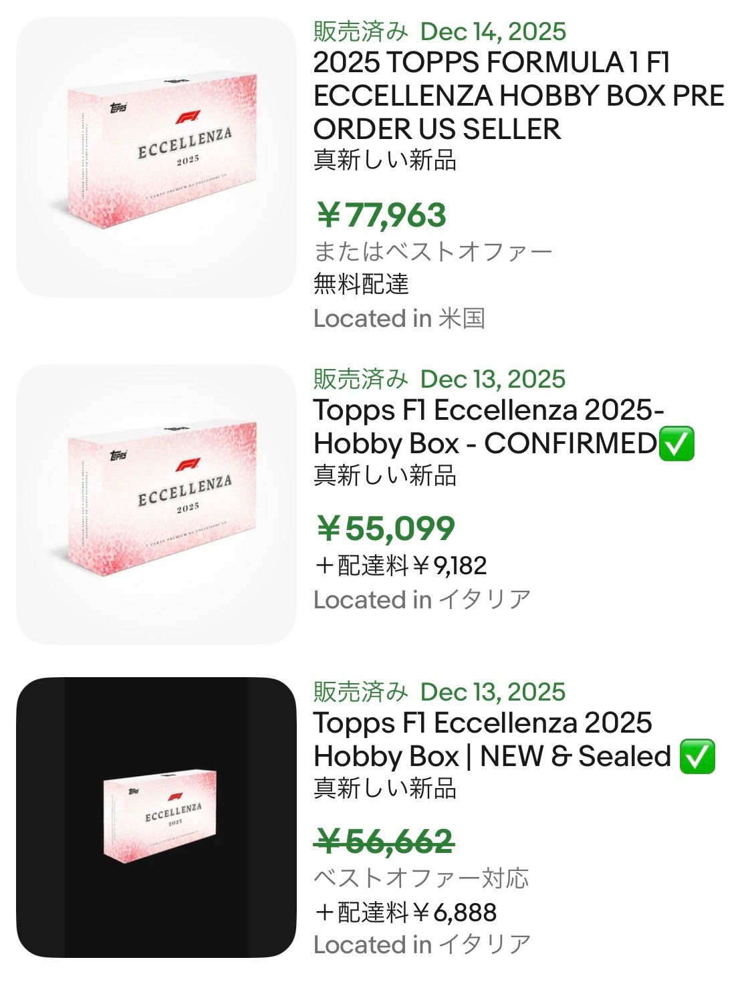Click the green checkmark after 'NEW & Sealed'
This screenshot has width=752, height=988.
point(697,757)
